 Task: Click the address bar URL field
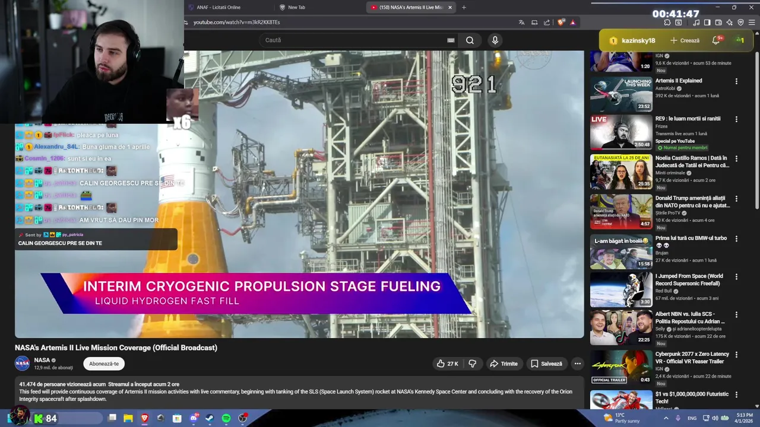[x=350, y=22]
